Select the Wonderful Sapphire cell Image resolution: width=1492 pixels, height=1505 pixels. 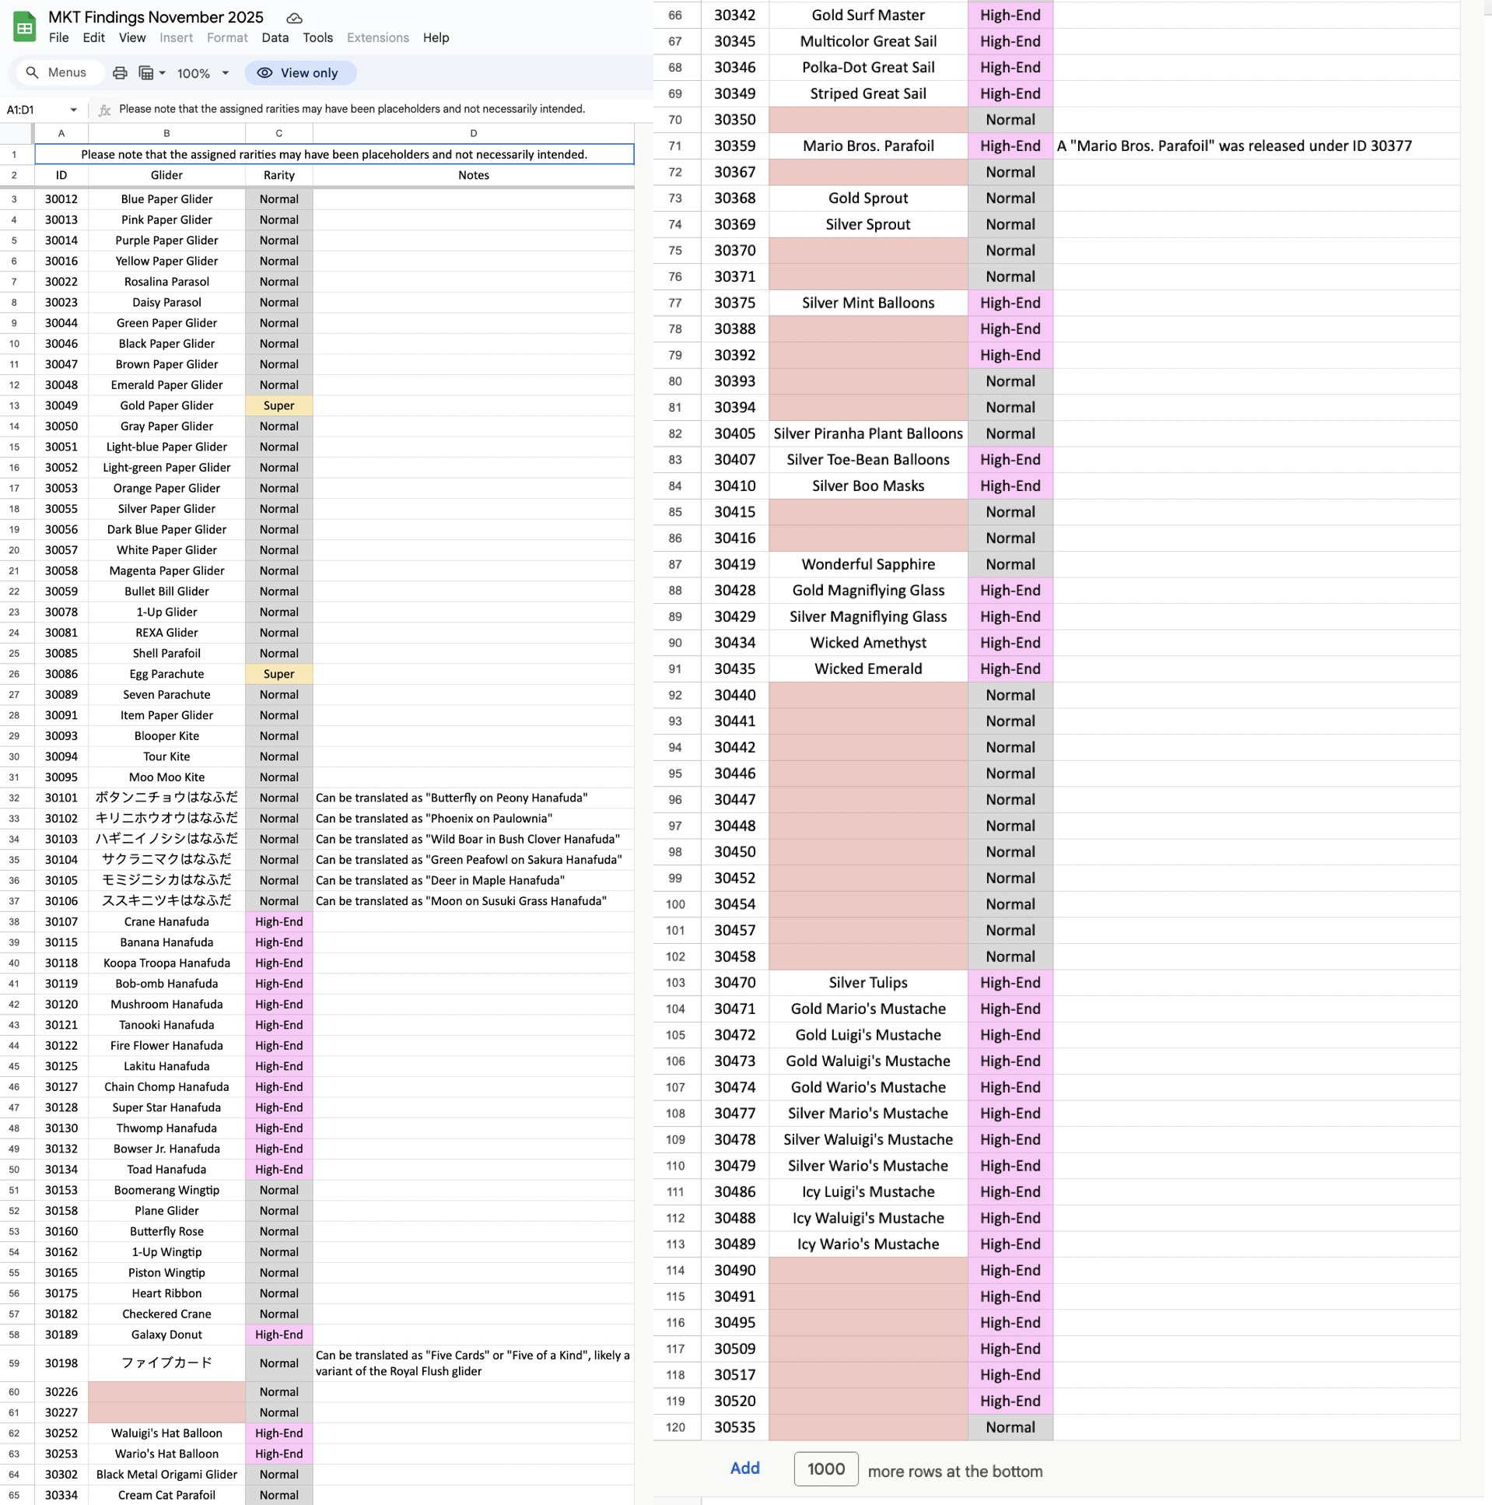[x=868, y=564]
